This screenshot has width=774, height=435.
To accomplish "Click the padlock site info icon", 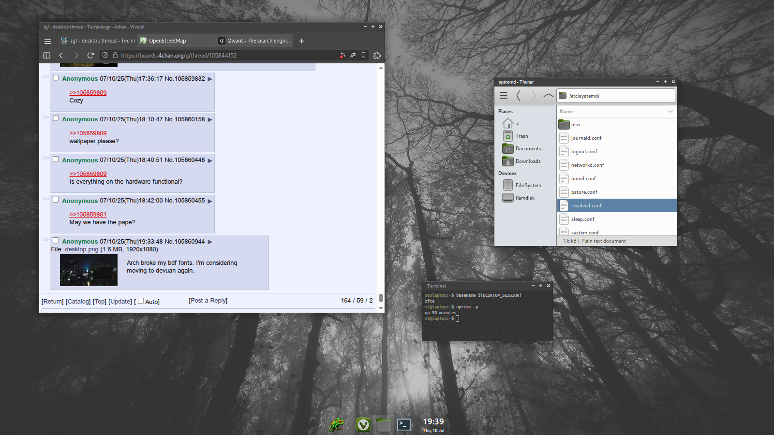I will pyautogui.click(x=115, y=56).
